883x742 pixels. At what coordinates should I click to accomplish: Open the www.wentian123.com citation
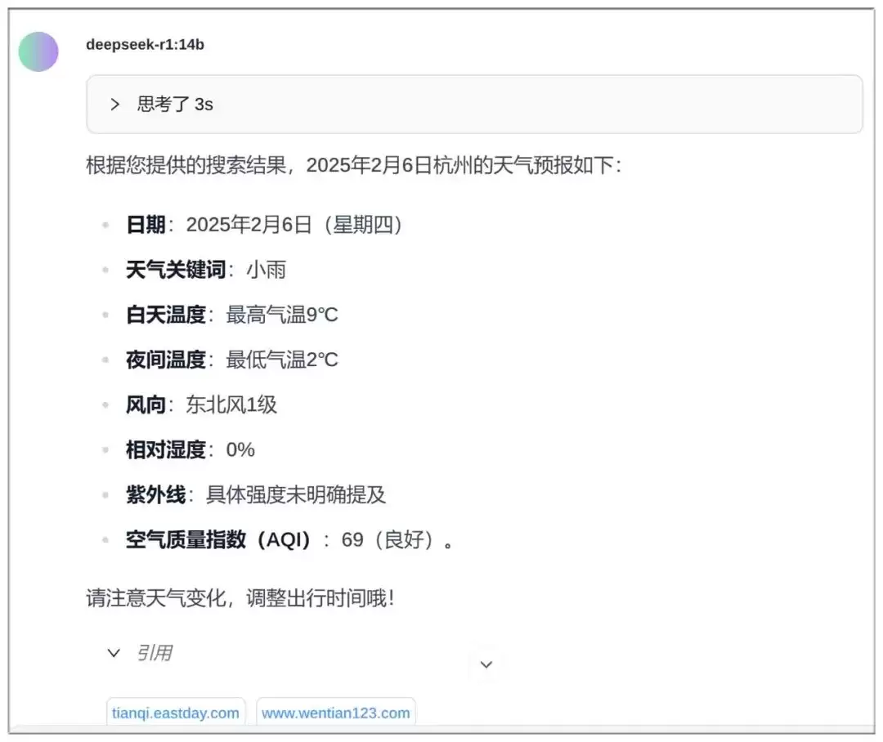[x=337, y=712]
